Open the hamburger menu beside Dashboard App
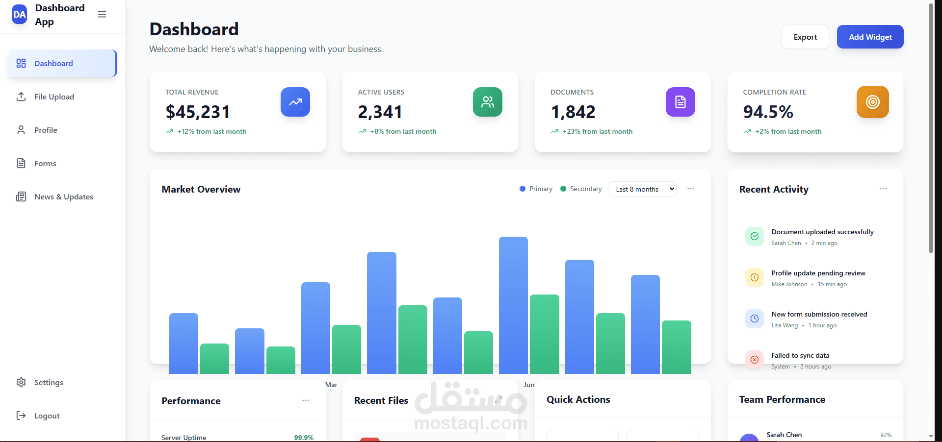Image resolution: width=942 pixels, height=442 pixels. point(102,14)
